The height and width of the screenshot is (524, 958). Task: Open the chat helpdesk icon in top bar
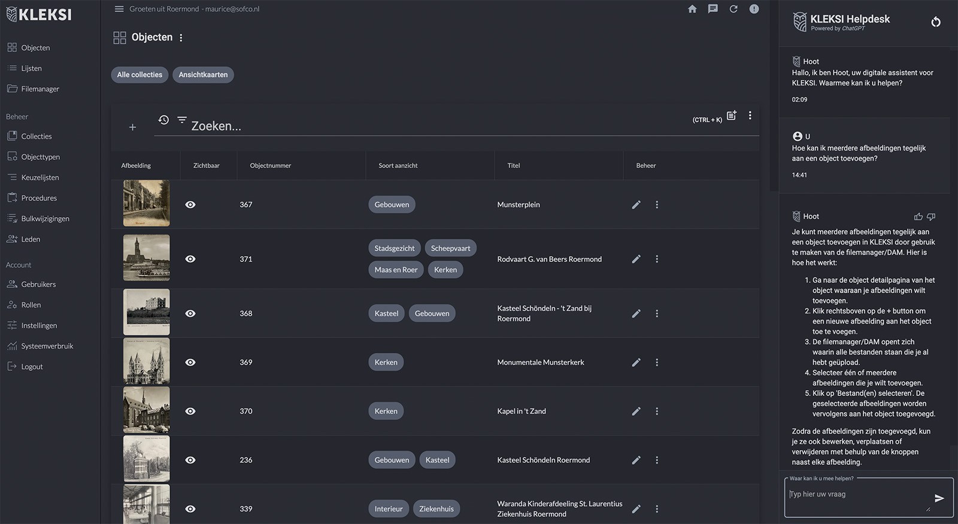tap(713, 9)
